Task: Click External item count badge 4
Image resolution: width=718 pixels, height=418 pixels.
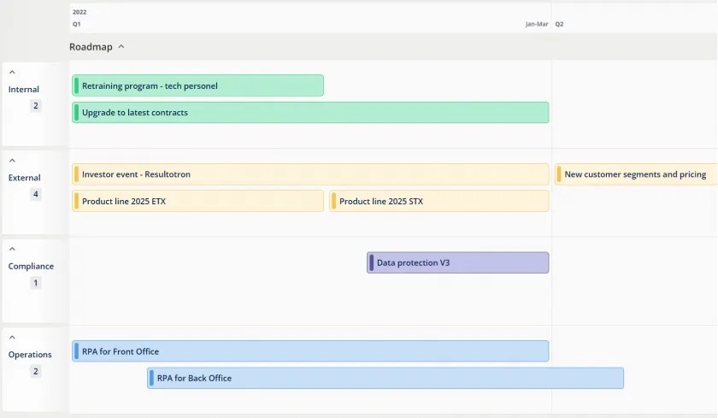Action: click(36, 194)
